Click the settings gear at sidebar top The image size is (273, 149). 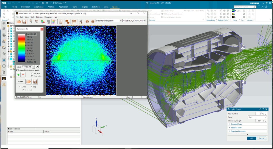4,23
